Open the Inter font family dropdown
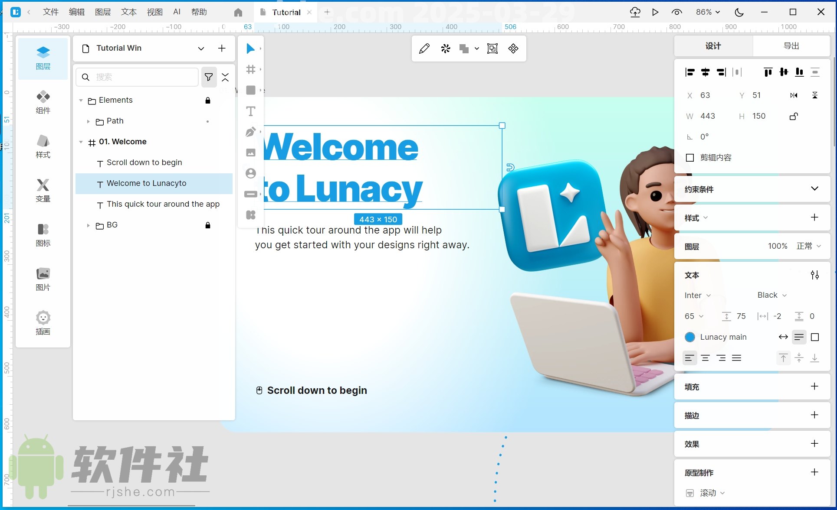This screenshot has height=510, width=837. pyautogui.click(x=698, y=296)
